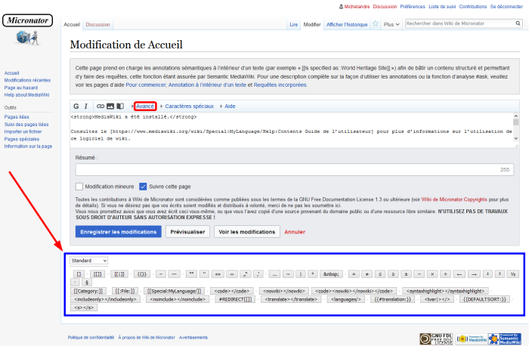Image resolution: width=529 pixels, height=346 pixels.
Task: Expand the Caractères spéciaux section
Action: [189, 107]
